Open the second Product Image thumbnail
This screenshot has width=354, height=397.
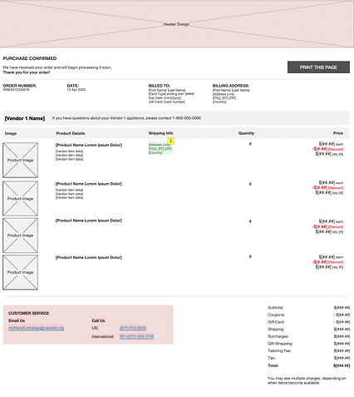tap(20, 198)
